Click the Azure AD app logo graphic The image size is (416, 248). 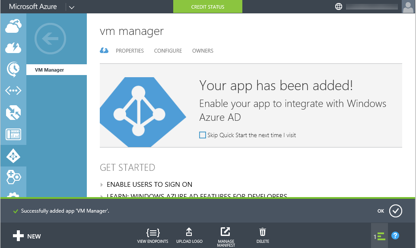143,112
